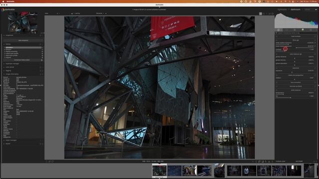Toggle the color balance rgb module on/off
The width and height of the screenshot is (319, 179).
click(x=277, y=54)
